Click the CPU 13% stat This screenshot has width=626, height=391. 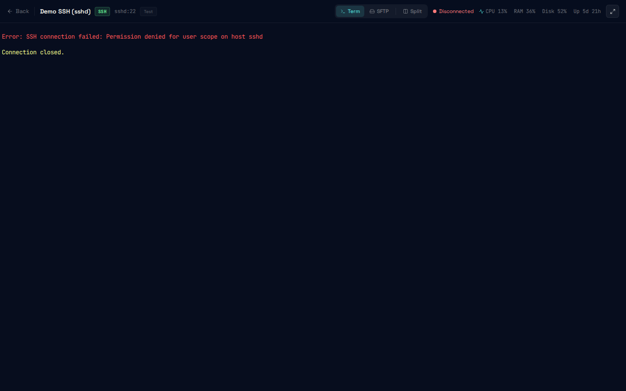(493, 11)
